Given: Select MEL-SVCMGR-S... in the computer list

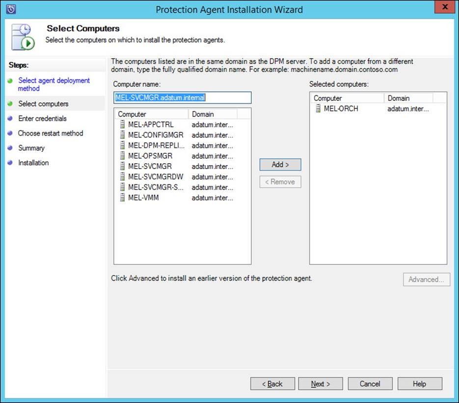Looking at the screenshot, I should click(x=156, y=187).
